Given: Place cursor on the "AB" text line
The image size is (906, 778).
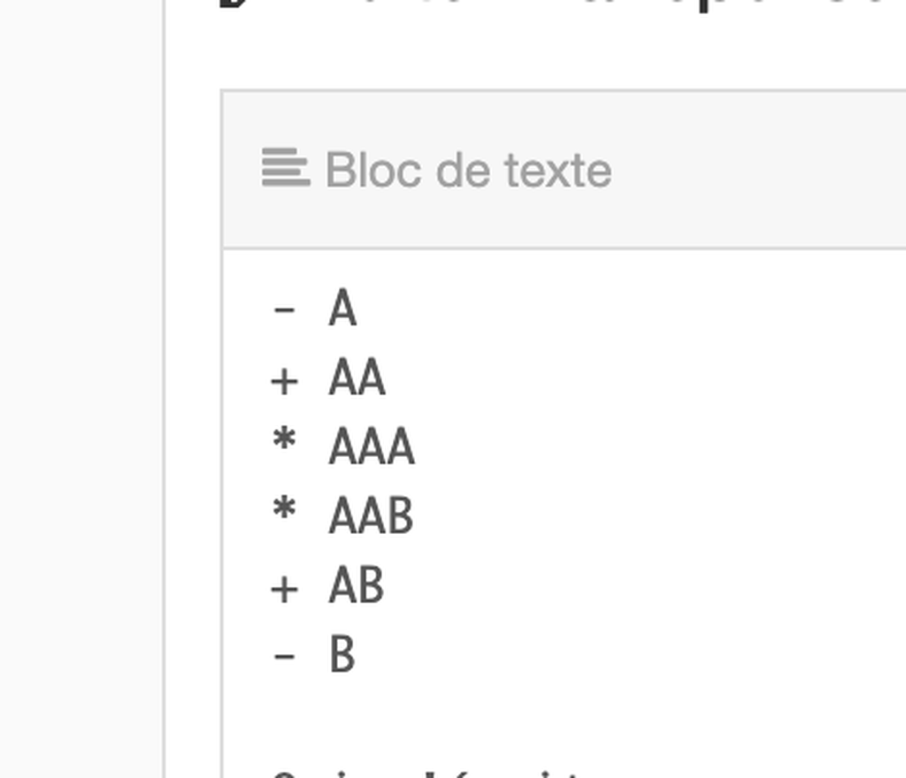Looking at the screenshot, I should coord(356,585).
